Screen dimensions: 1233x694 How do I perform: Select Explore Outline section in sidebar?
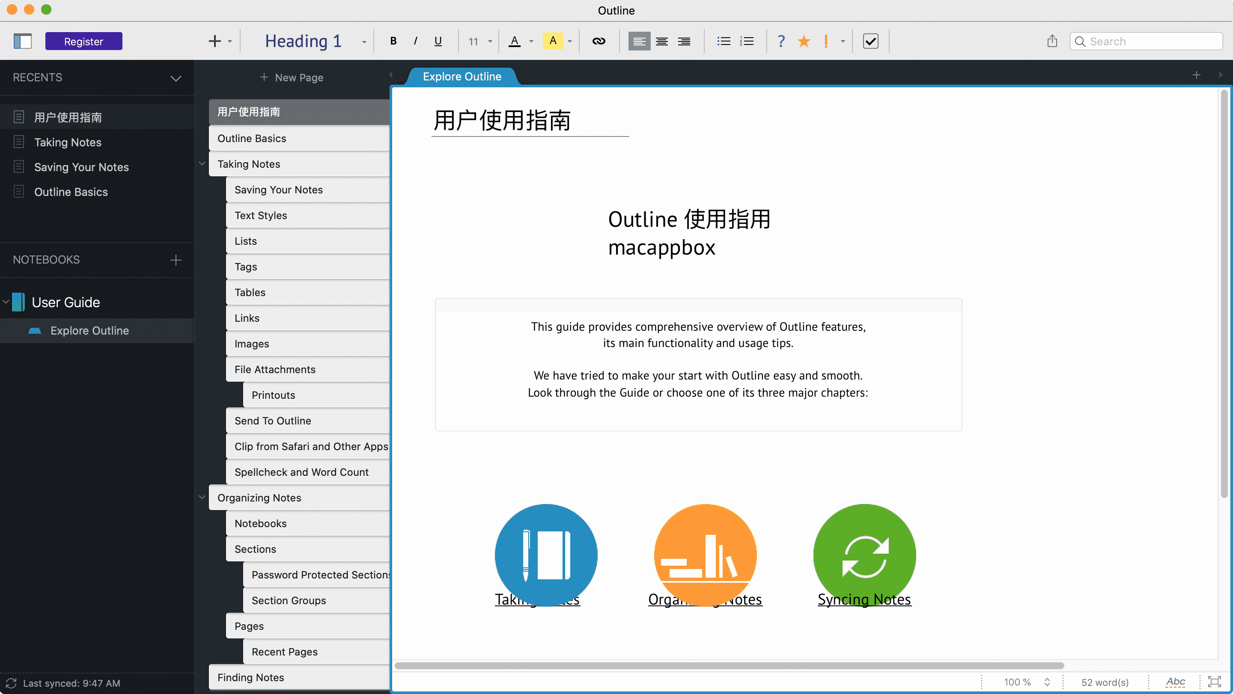pos(97,330)
